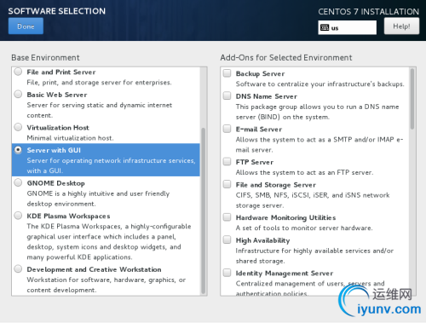Click the Base Environment list scrollbar
Viewport: 426px width, 323px height.
point(204,211)
